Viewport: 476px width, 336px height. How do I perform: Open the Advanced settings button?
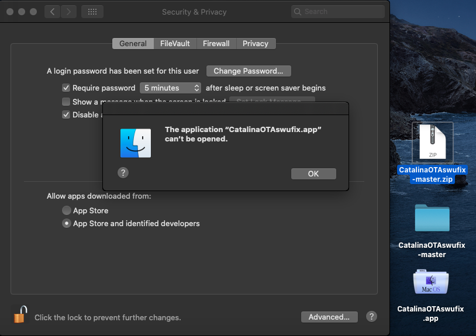pyautogui.click(x=329, y=317)
